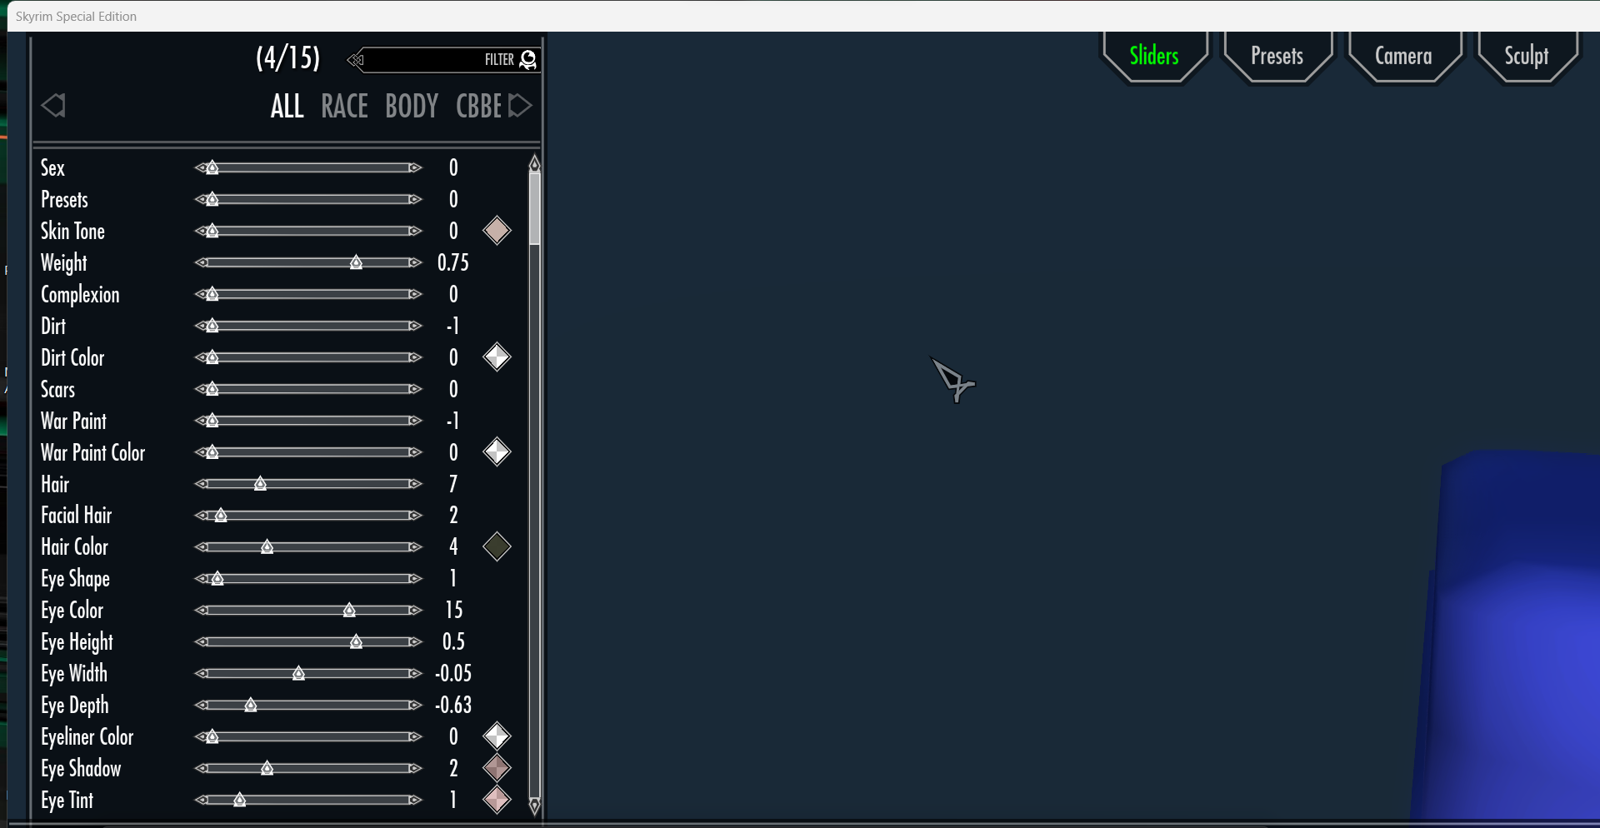This screenshot has height=828, width=1600.
Task: Click the slider list scrollbar thumb
Action: point(535,208)
